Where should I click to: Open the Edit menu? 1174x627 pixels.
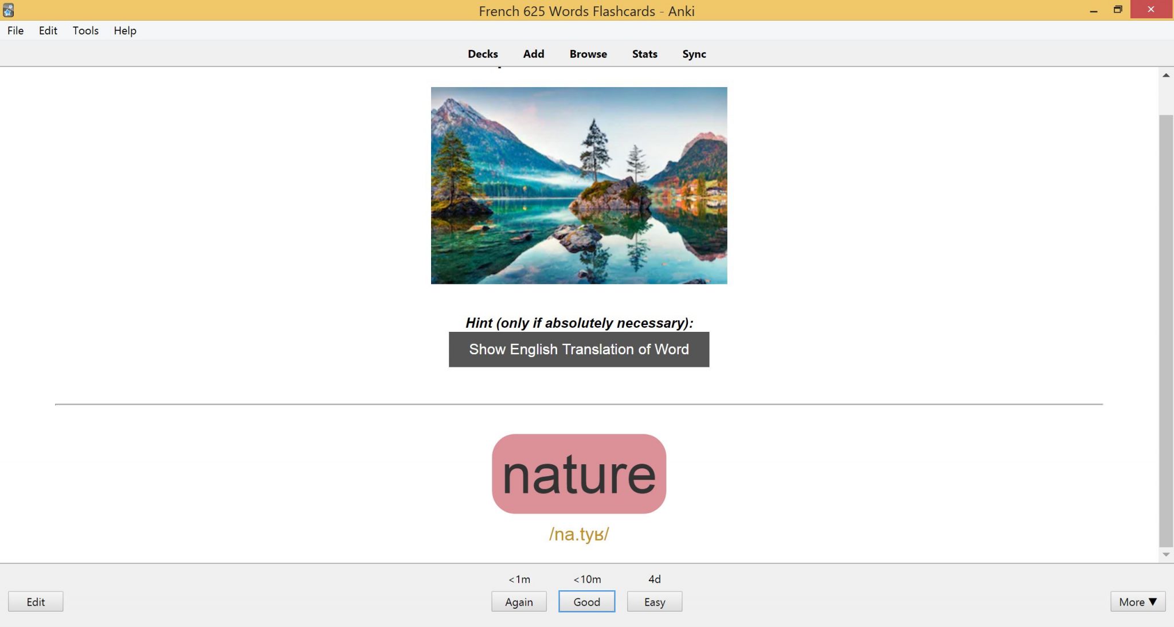coord(48,30)
